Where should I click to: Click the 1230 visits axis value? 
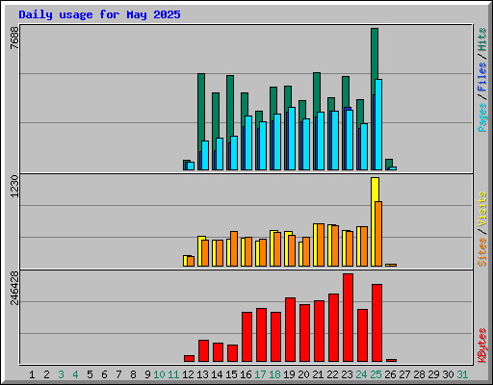click(14, 186)
